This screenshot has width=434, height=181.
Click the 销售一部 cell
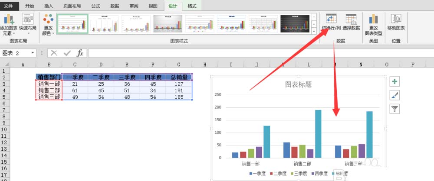pos(49,84)
